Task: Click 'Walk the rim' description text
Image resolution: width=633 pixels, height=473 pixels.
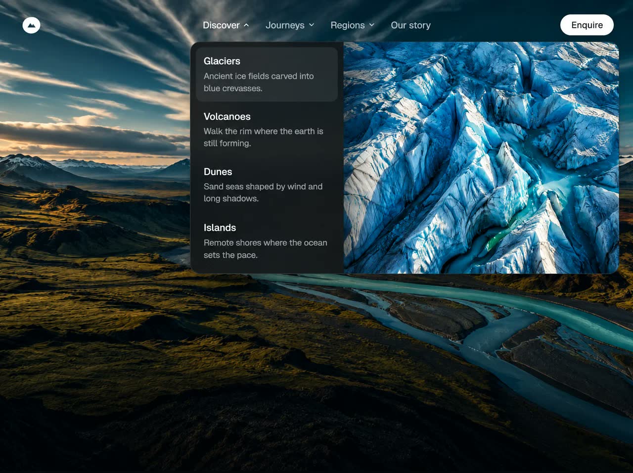Action: (263, 137)
